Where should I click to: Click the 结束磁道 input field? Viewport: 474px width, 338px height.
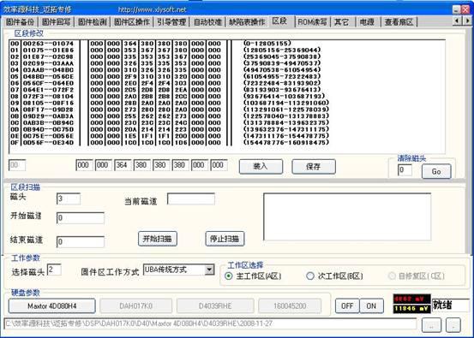click(x=81, y=241)
